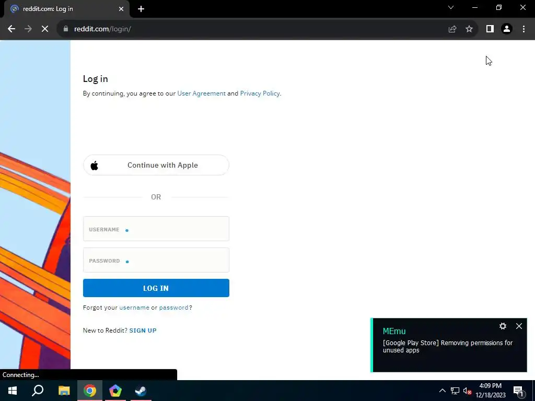The image size is (535, 401).
Task: Open the User Agreement link
Action: pos(201,93)
